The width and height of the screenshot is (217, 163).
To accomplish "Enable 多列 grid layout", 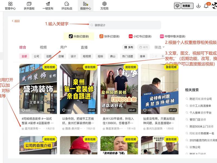I will click(129, 47).
